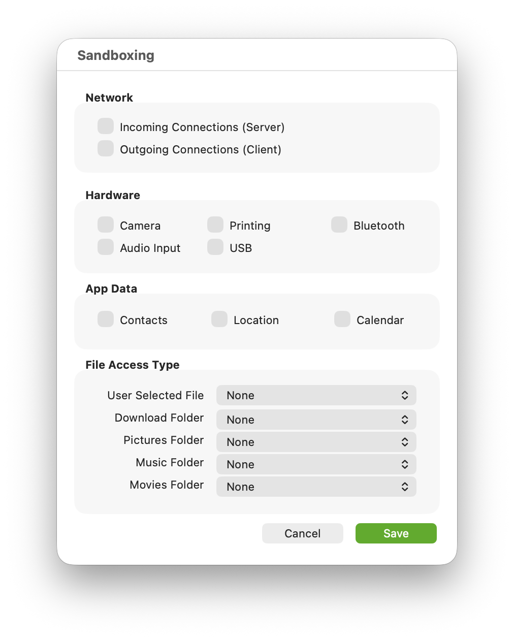This screenshot has height=640, width=514.
Task: Enable Incoming Connections (Server) checkbox
Action: coord(106,126)
